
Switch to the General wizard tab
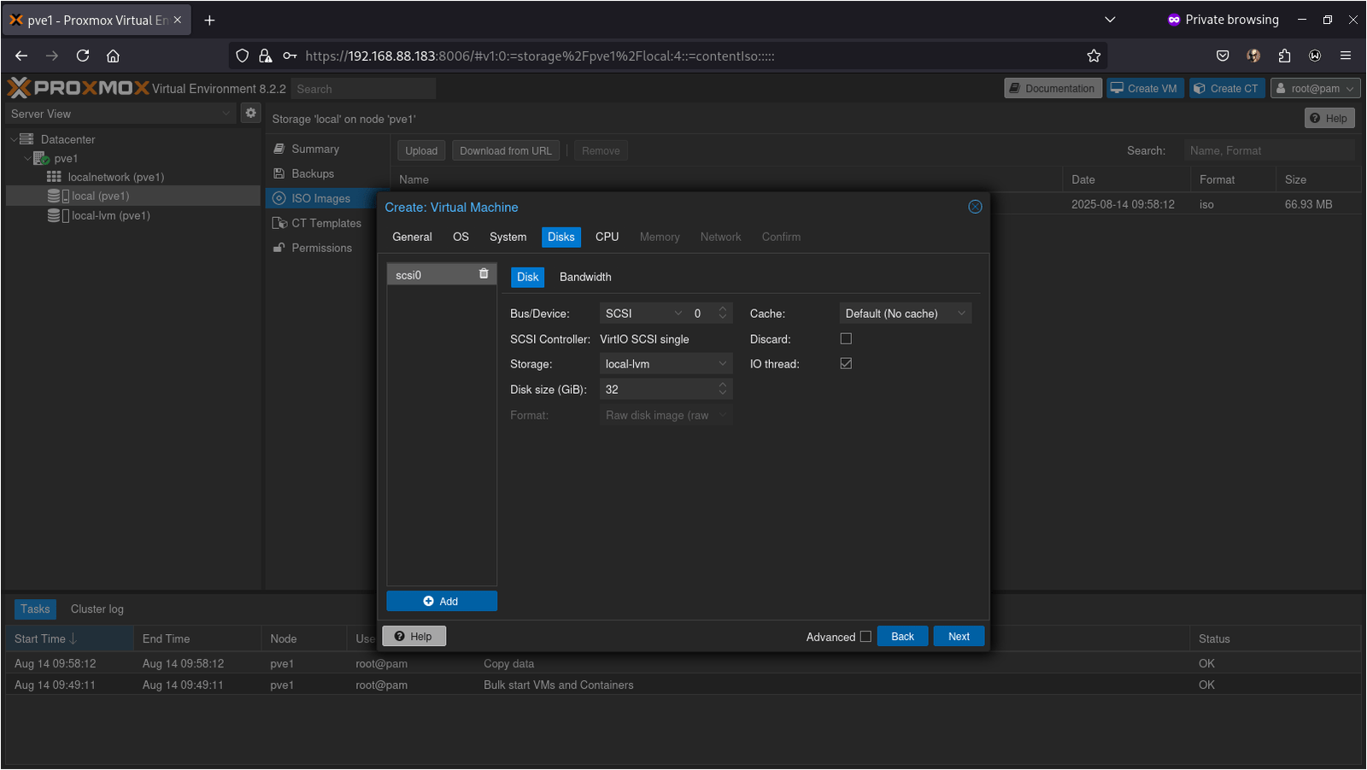[412, 237]
